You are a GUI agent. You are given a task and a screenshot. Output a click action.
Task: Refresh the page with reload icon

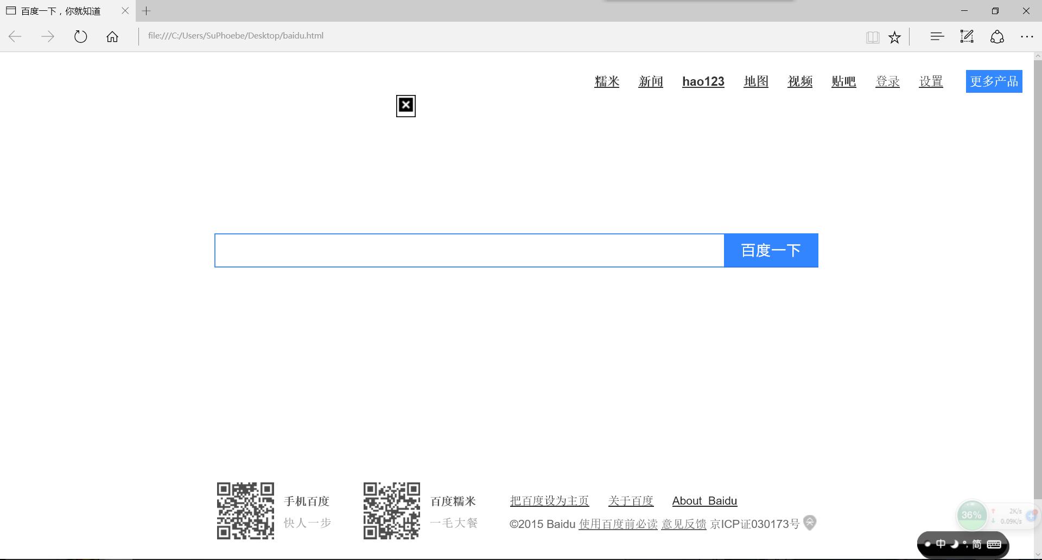[x=80, y=36]
